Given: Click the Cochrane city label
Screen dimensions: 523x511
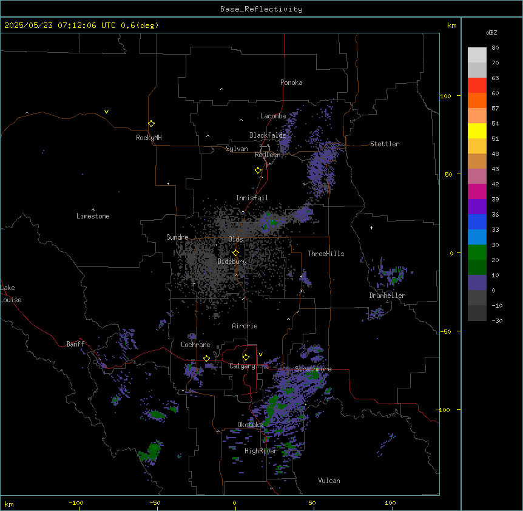Looking at the screenshot, I should point(195,345).
